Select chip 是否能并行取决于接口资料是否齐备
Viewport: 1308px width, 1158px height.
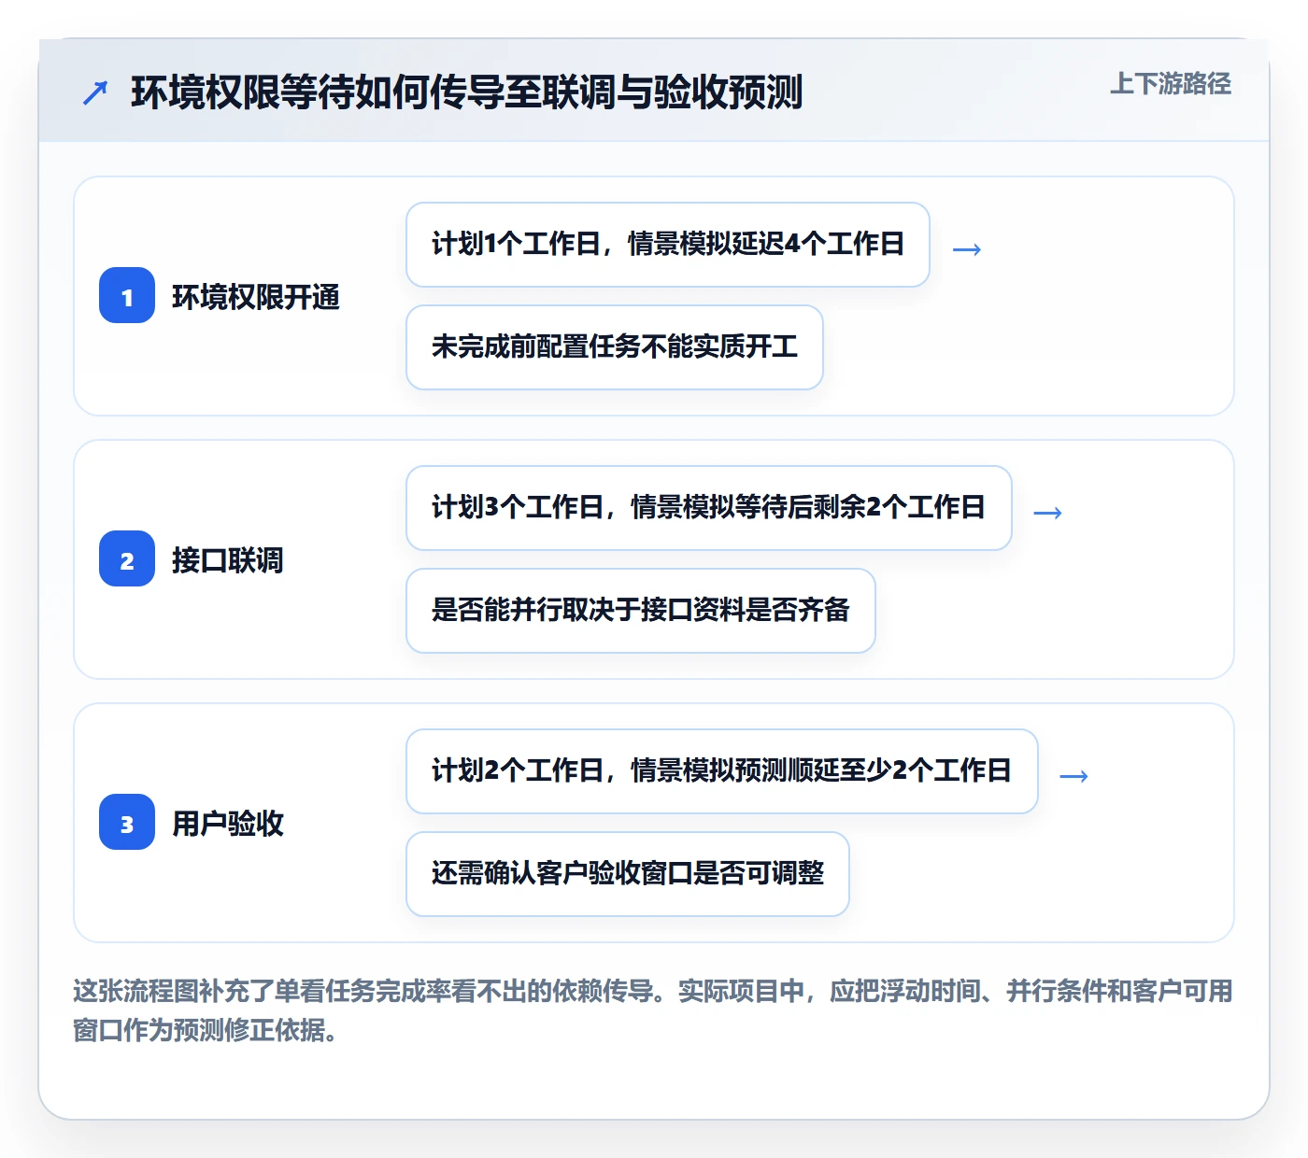click(641, 611)
